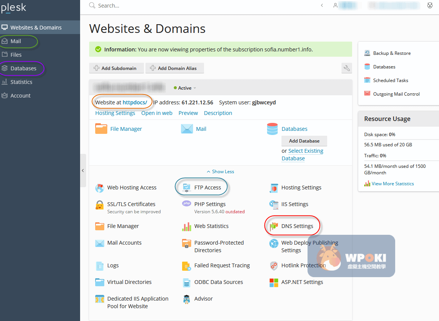Click the Advisor owl icon
This screenshot has width=439, height=321.
click(x=187, y=299)
